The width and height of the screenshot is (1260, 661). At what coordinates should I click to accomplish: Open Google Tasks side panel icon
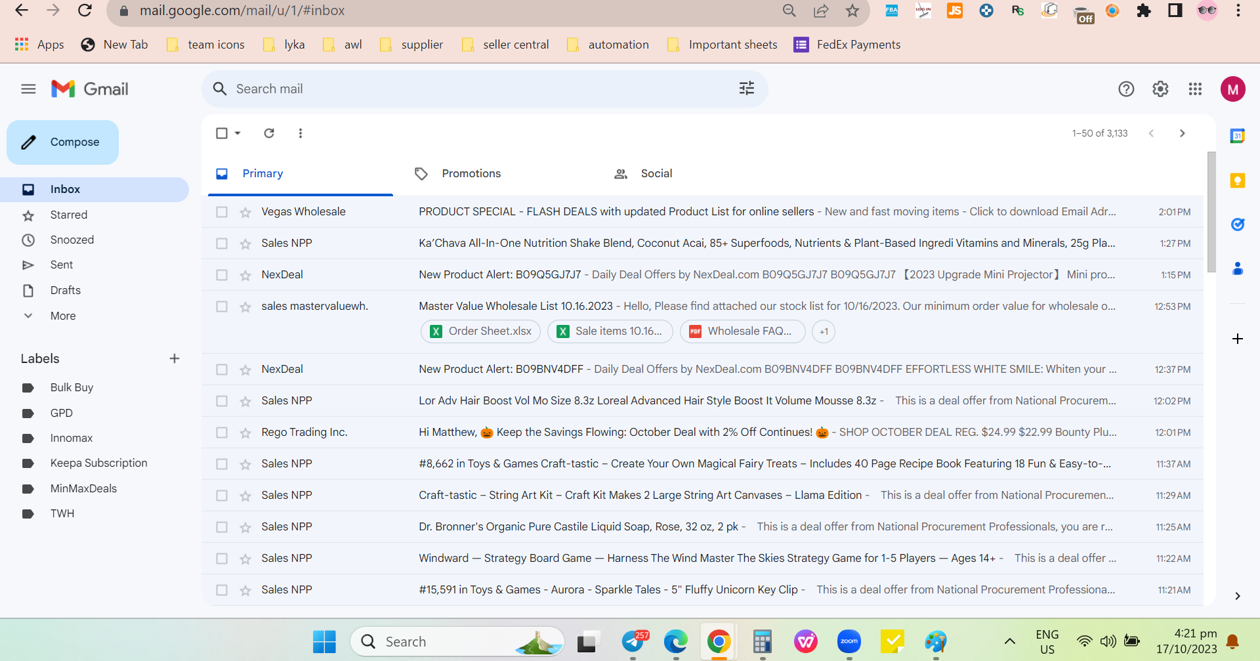coord(1238,224)
